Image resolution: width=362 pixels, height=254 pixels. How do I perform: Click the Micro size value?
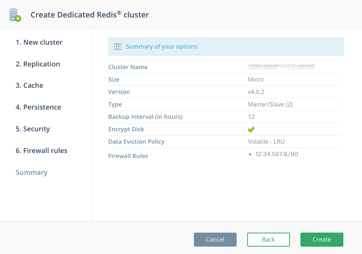tap(256, 80)
